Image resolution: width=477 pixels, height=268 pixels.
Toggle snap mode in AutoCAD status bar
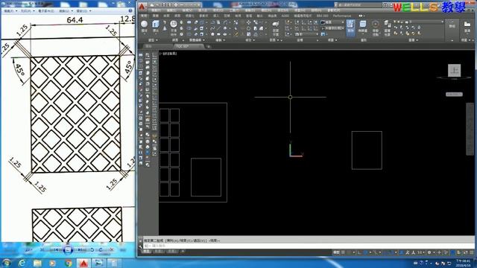point(349,252)
